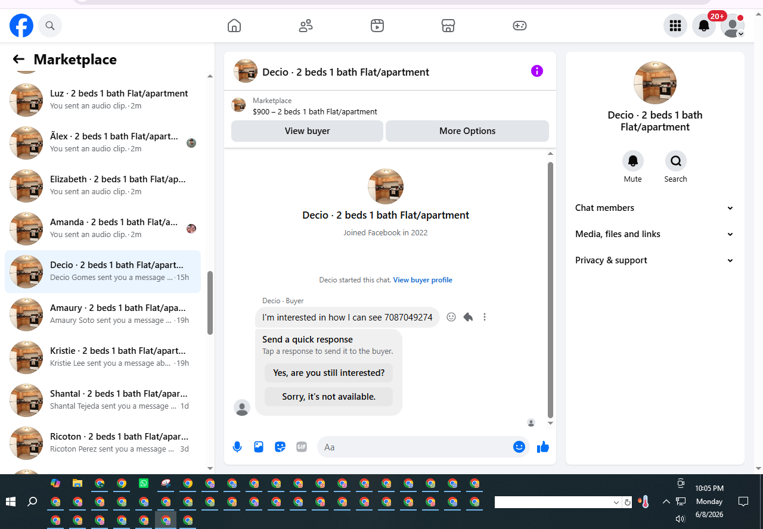Open the emoji picker in message box

pyautogui.click(x=519, y=447)
